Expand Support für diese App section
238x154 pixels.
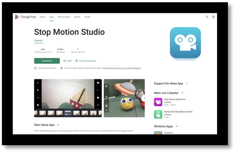171,83
